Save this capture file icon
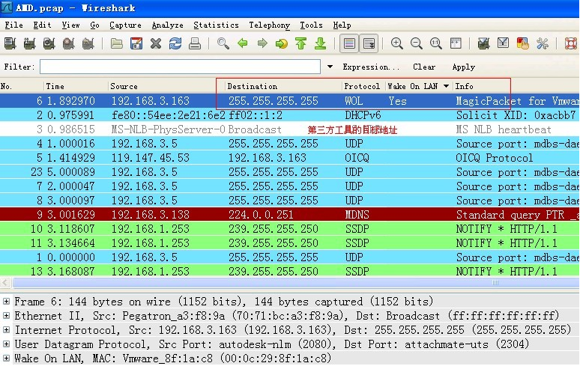 (x=136, y=43)
